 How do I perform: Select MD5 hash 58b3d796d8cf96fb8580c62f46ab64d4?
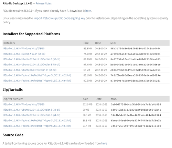tap(136, 49)
